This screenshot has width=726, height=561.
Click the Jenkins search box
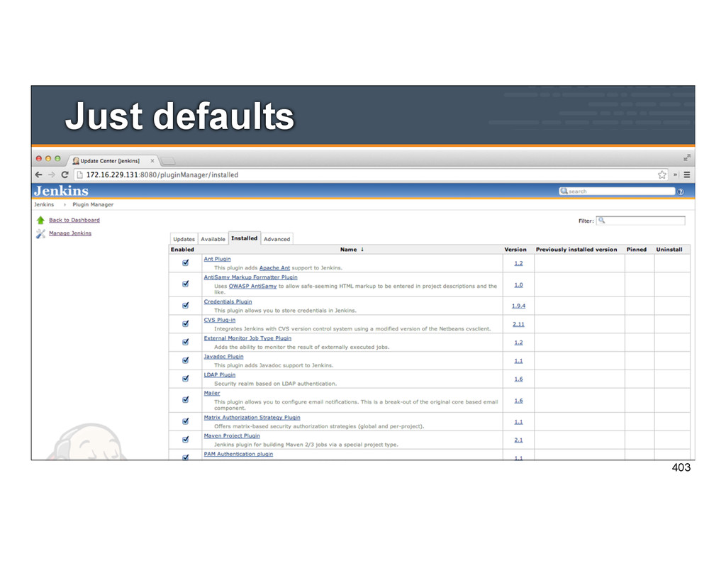point(618,191)
